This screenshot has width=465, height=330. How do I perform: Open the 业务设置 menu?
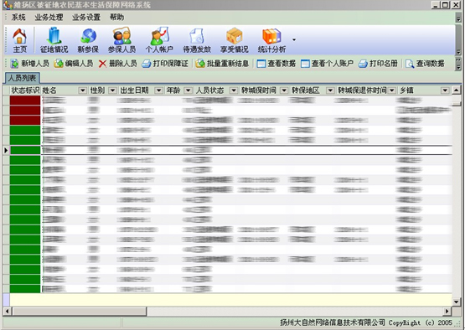[86, 18]
